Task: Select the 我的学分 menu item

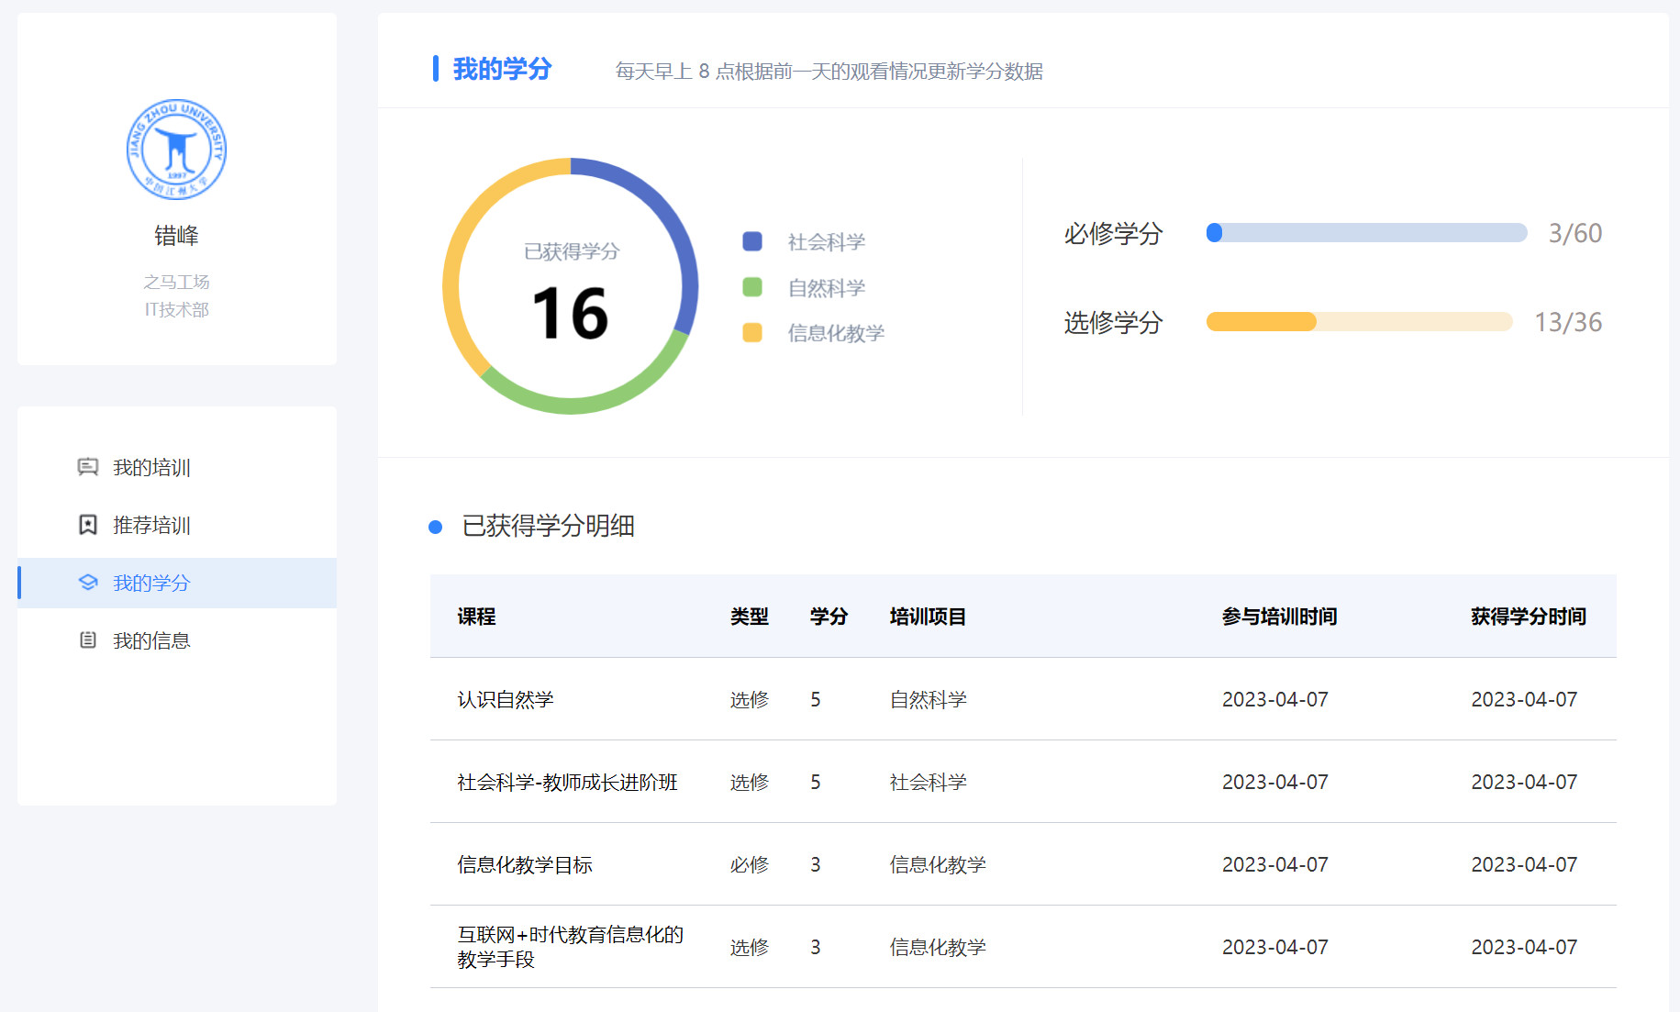Action: coord(177,583)
